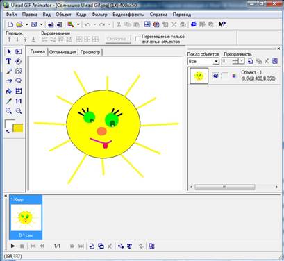Open tween frames dialog icon
The width and height of the screenshot is (284, 261).
click(x=121, y=246)
